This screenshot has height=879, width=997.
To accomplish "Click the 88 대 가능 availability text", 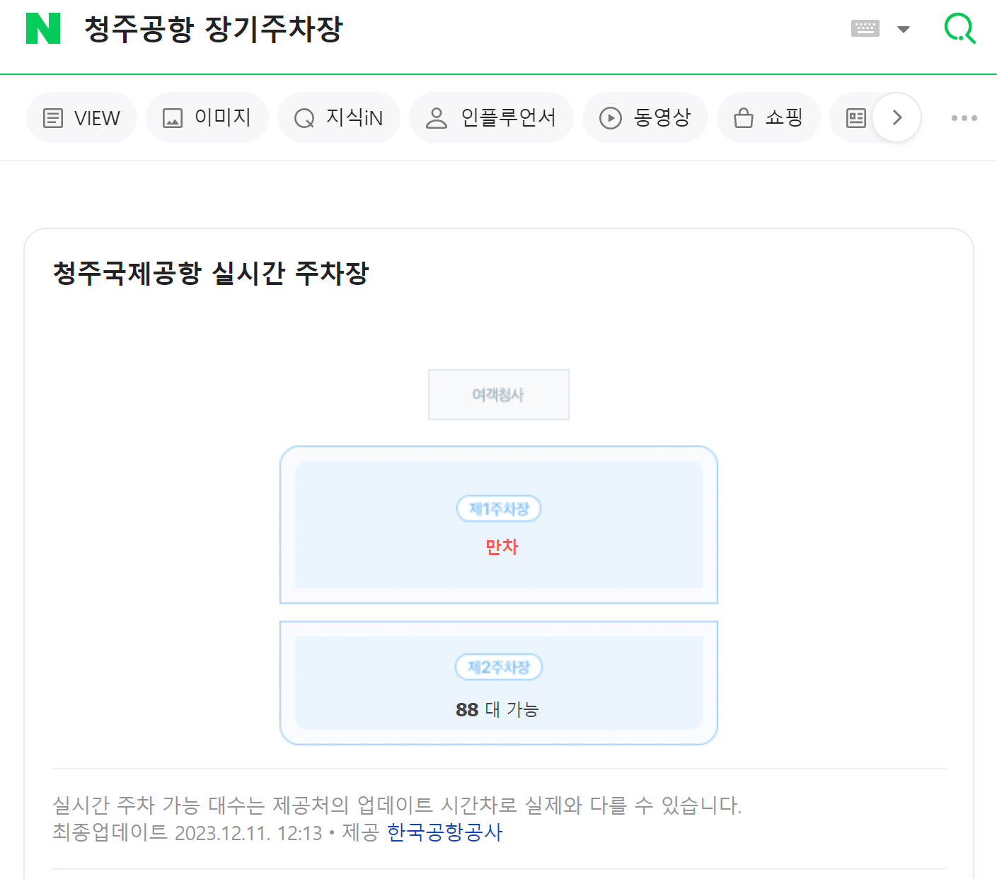I will pos(498,709).
